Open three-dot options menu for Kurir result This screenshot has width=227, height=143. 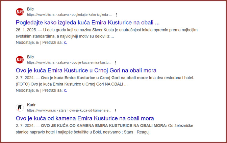click(x=116, y=111)
